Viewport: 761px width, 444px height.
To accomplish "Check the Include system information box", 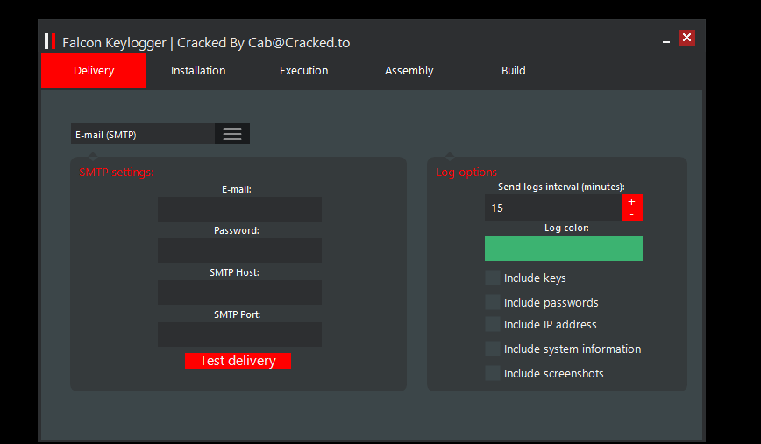I will pyautogui.click(x=493, y=349).
